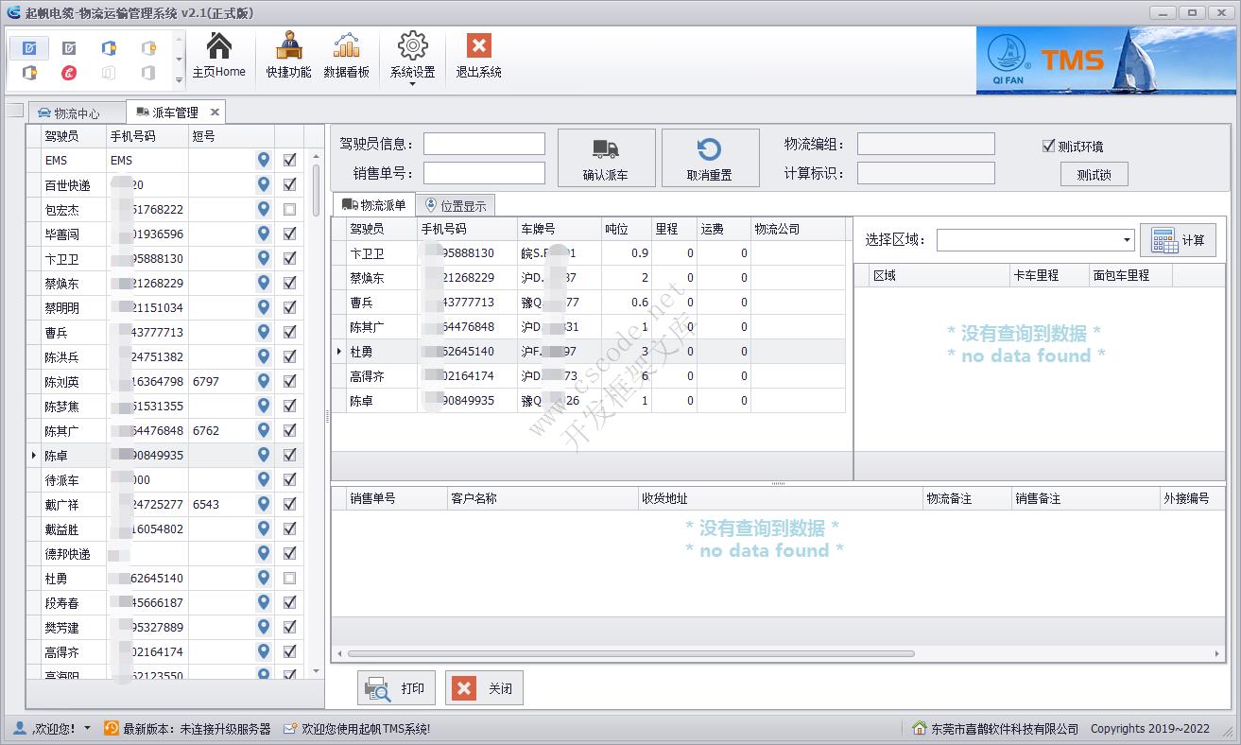This screenshot has height=745, width=1241.
Task: Expand the 选择区域 dropdown
Action: point(1127,240)
